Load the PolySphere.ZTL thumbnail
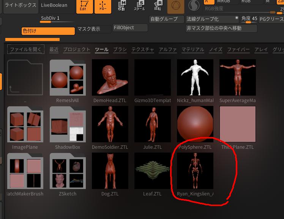 point(195,124)
